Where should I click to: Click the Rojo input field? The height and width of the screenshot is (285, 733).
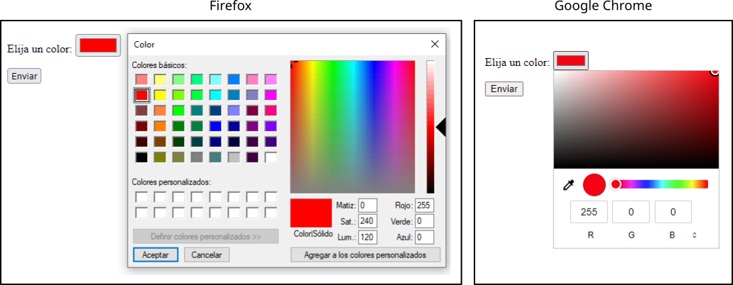pos(425,206)
